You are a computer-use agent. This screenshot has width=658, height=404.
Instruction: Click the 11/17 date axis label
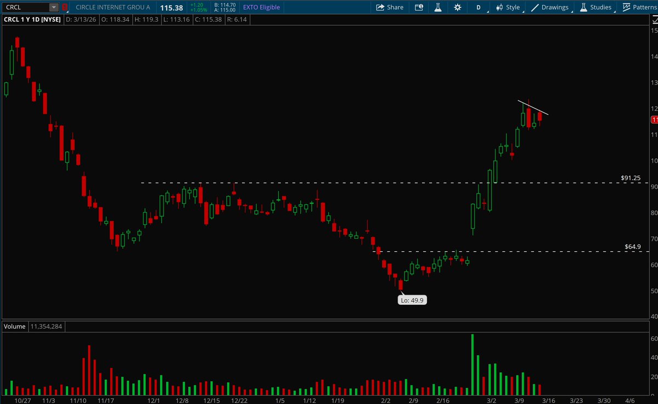(x=106, y=401)
